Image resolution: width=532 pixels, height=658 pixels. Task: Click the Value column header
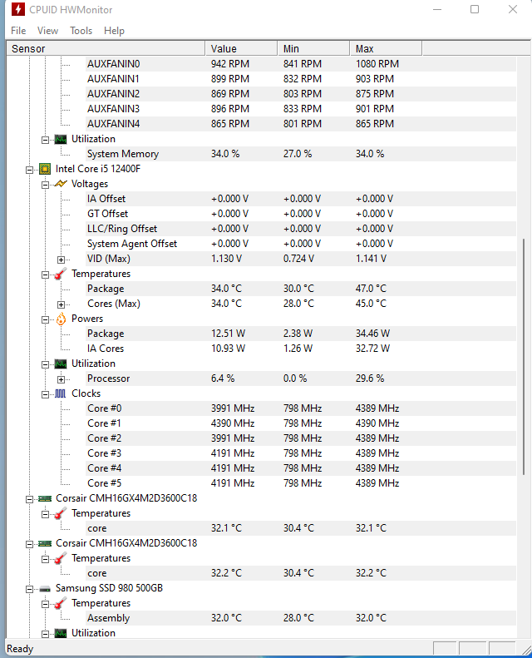[241, 49]
